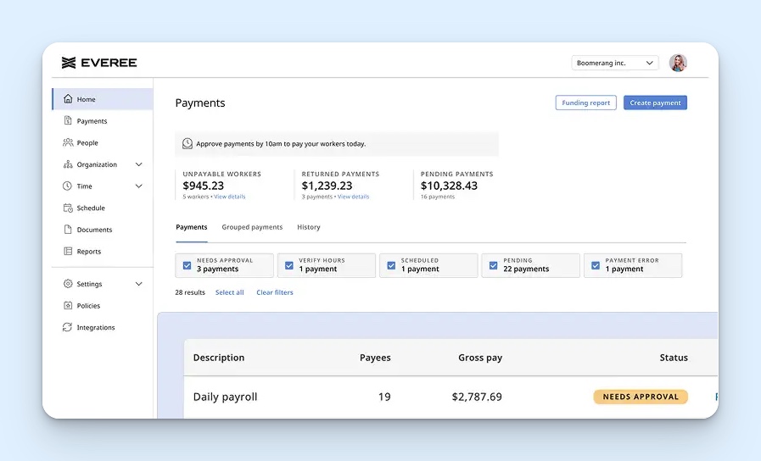Click the Needs Approval status badge
This screenshot has width=761, height=461.
(641, 397)
